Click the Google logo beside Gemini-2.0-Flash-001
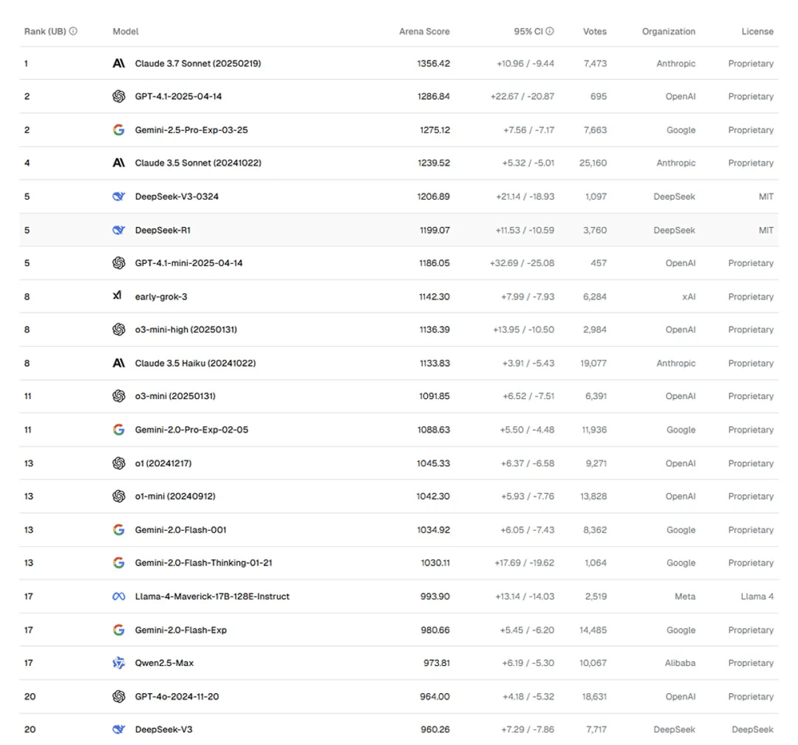Image resolution: width=798 pixels, height=745 pixels. [118, 529]
